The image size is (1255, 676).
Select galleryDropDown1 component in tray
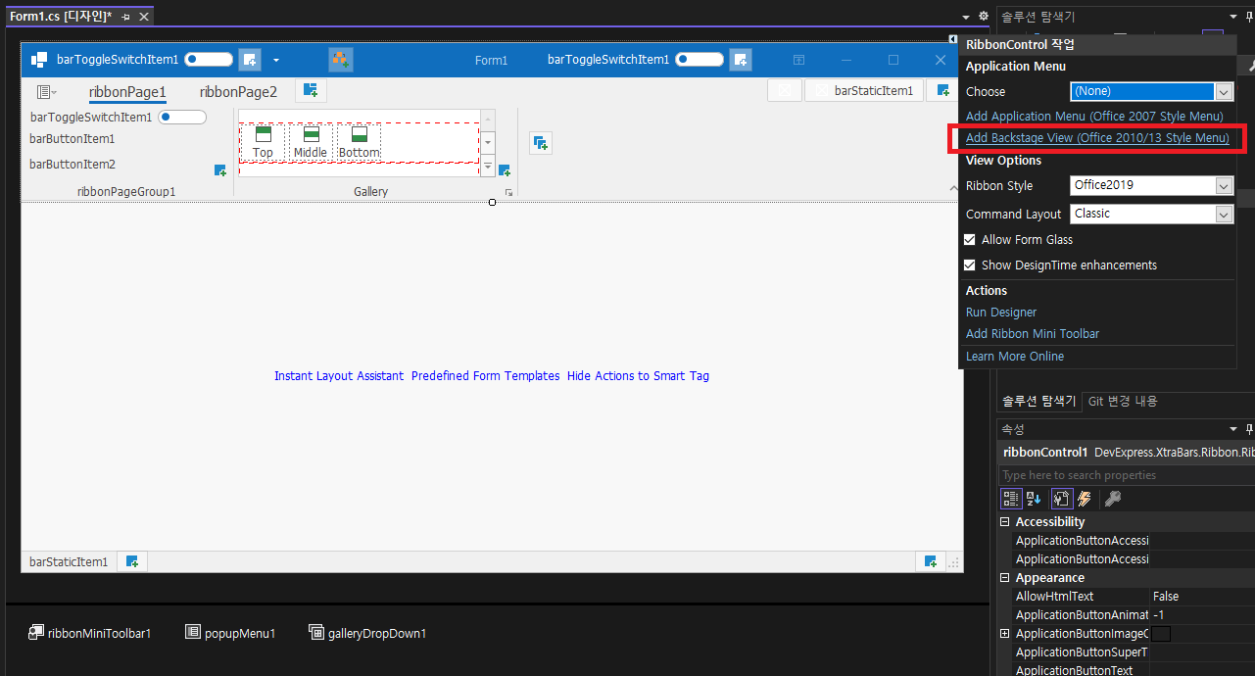[x=367, y=633]
